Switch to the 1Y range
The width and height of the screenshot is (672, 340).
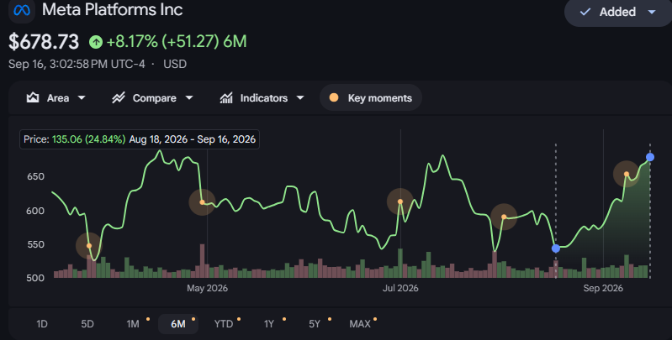click(269, 324)
